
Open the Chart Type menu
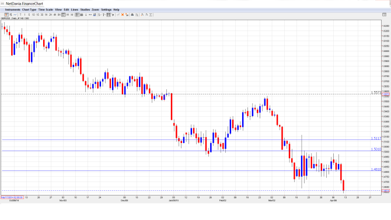coord(29,10)
